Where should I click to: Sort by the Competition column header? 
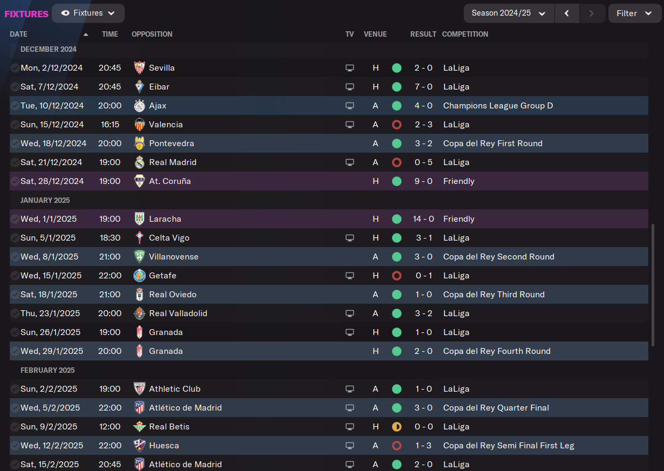pos(465,34)
